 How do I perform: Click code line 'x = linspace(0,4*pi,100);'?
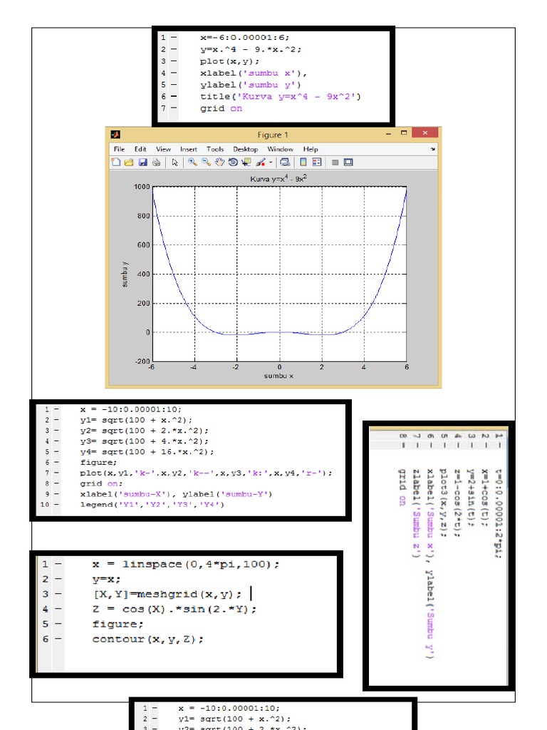pos(186,565)
